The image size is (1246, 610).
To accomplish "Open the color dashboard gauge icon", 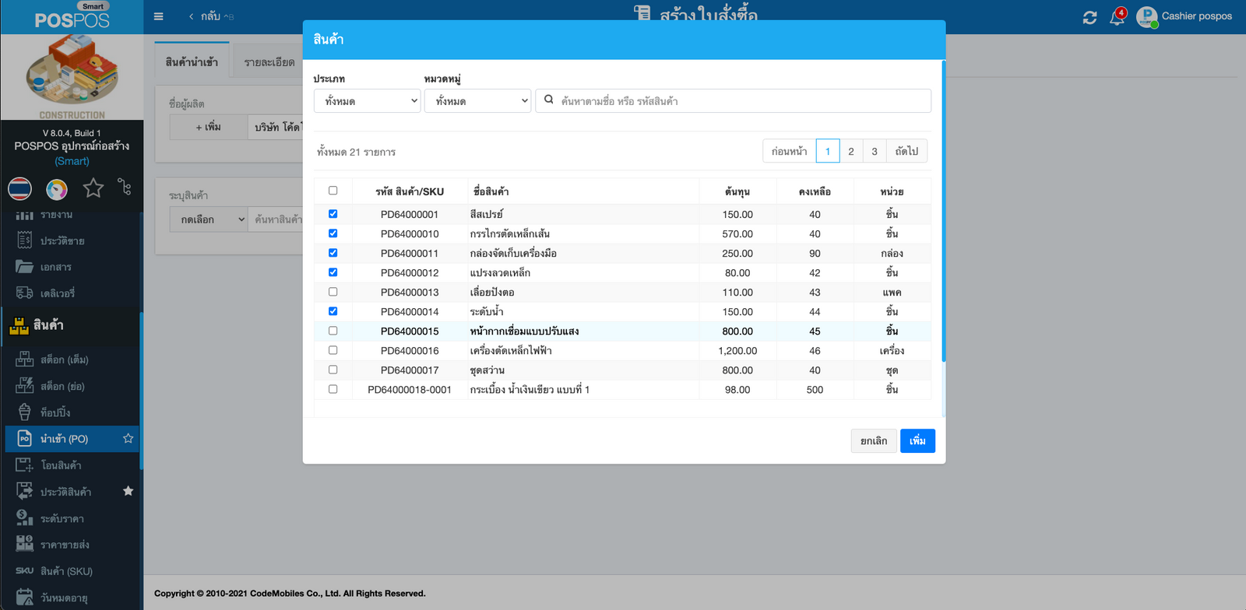I will [x=57, y=188].
